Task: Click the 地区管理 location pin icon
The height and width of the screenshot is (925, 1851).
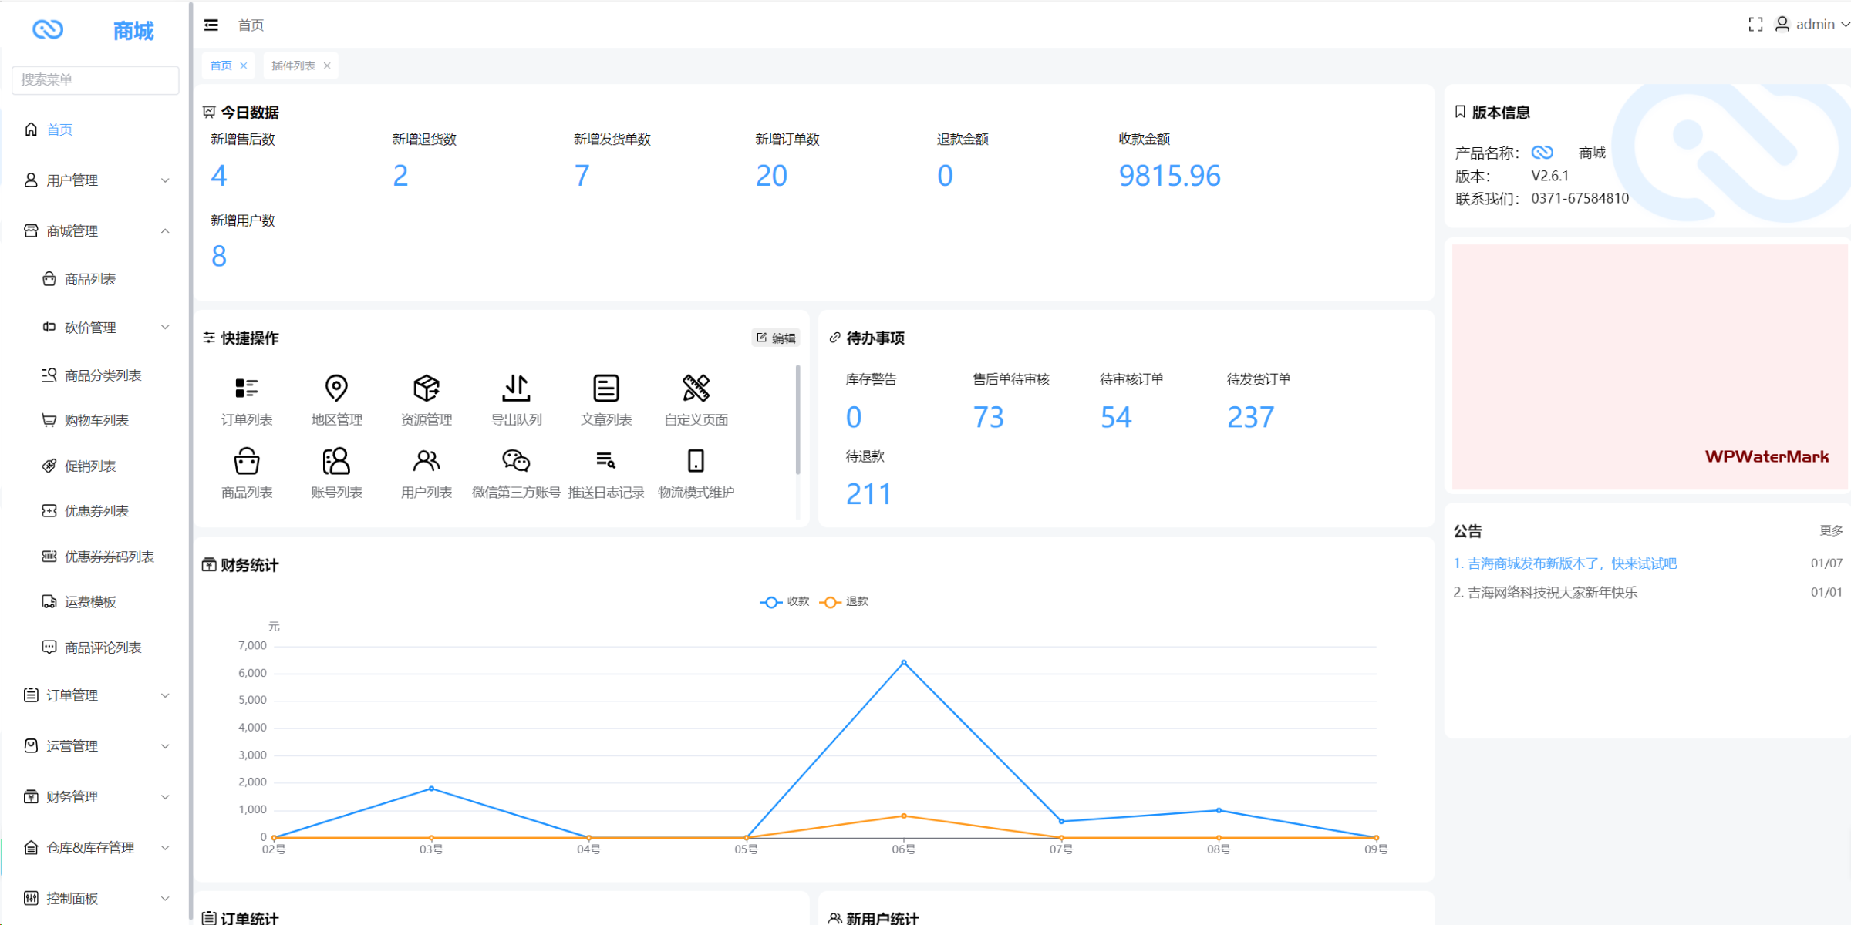Action: (x=336, y=388)
